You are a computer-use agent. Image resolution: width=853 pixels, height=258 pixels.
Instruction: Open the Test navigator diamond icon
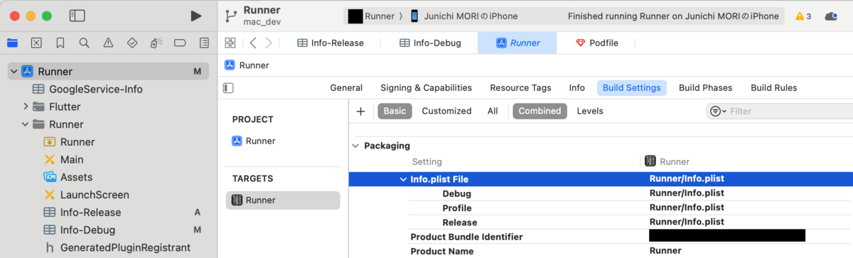pos(132,43)
